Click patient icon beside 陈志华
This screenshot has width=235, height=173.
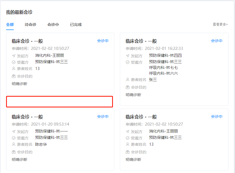click(14, 144)
